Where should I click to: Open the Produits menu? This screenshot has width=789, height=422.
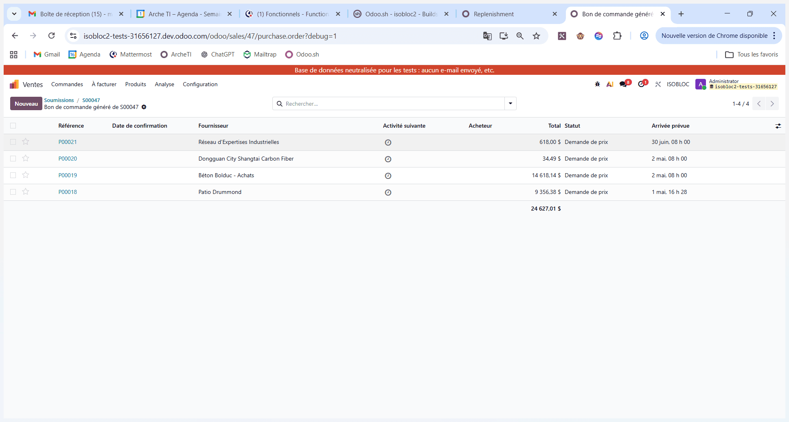[136, 84]
